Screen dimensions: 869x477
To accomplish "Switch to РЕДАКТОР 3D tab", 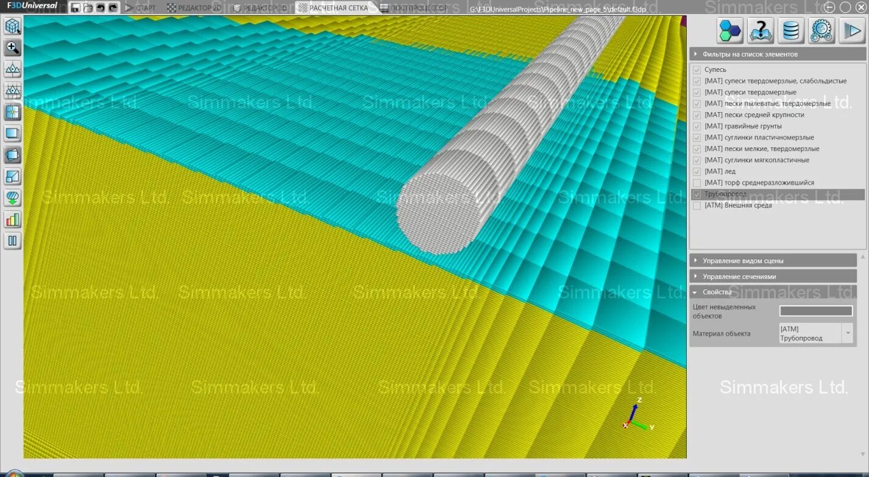I will [x=260, y=8].
